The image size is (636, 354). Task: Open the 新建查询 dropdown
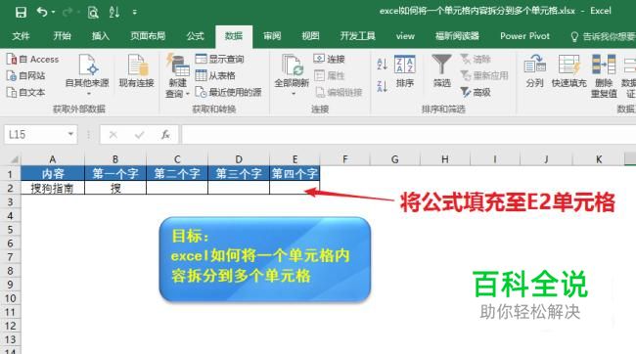pos(178,76)
